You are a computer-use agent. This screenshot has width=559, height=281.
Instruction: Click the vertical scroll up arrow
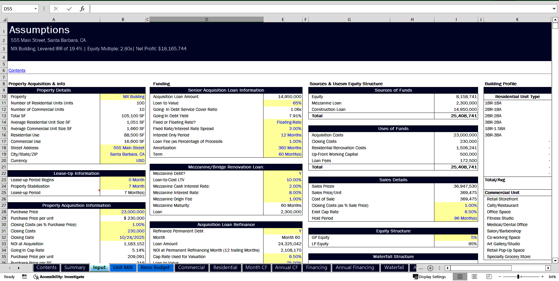555,20
